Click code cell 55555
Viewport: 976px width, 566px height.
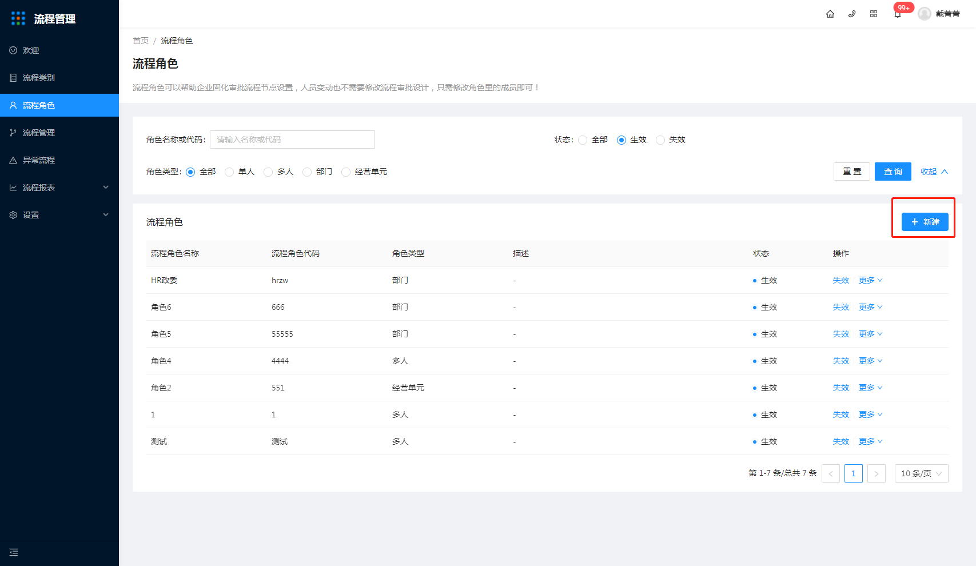point(282,334)
